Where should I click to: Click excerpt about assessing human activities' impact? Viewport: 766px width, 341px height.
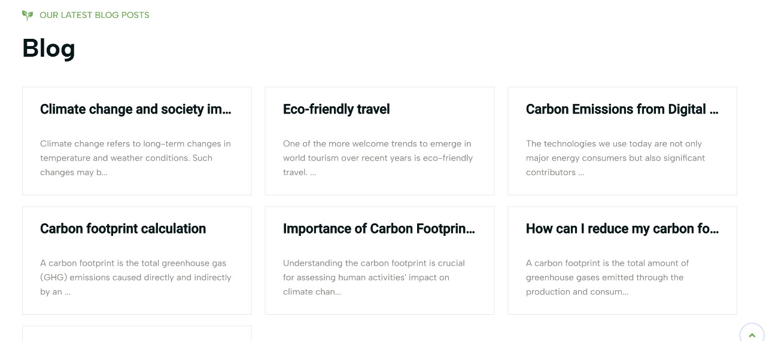(x=374, y=277)
